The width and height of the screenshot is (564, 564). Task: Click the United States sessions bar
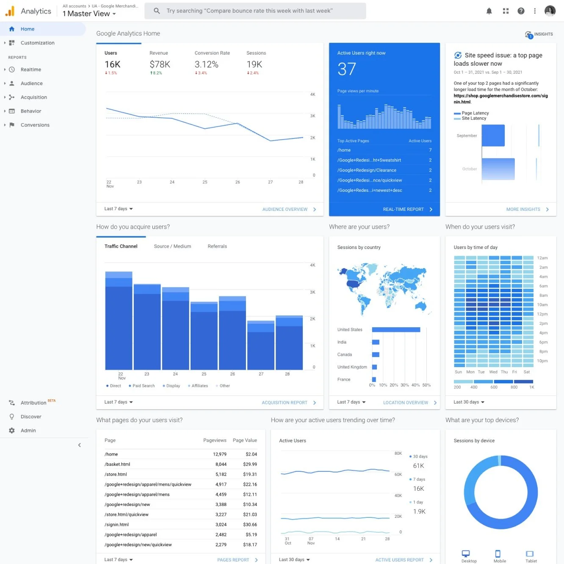point(396,330)
